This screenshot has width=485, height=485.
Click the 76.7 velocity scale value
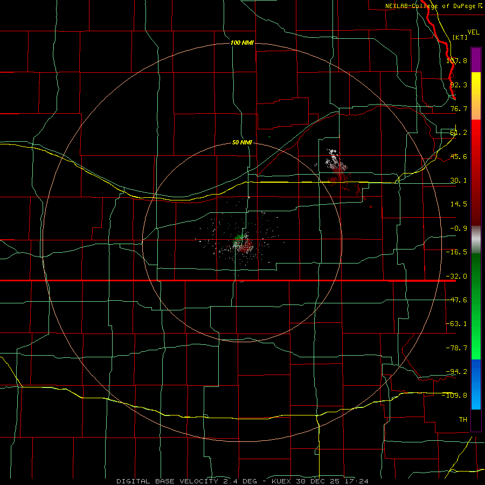pos(459,108)
